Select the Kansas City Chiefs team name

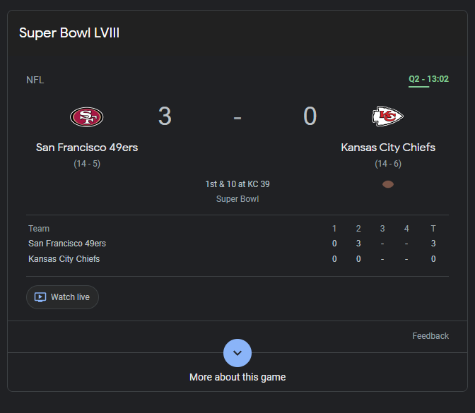[x=388, y=148]
